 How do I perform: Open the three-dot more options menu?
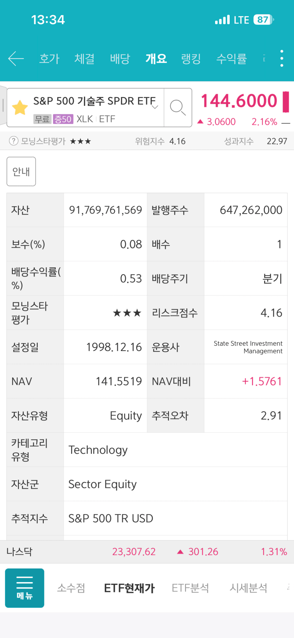(282, 58)
